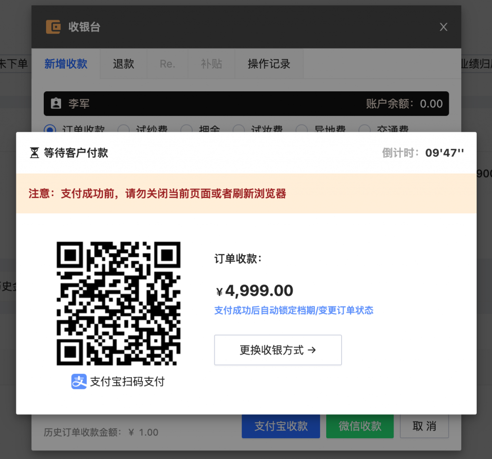Screen dimensions: 492x459
Task: Close the 收银台 dialog with the X
Action: 443,27
